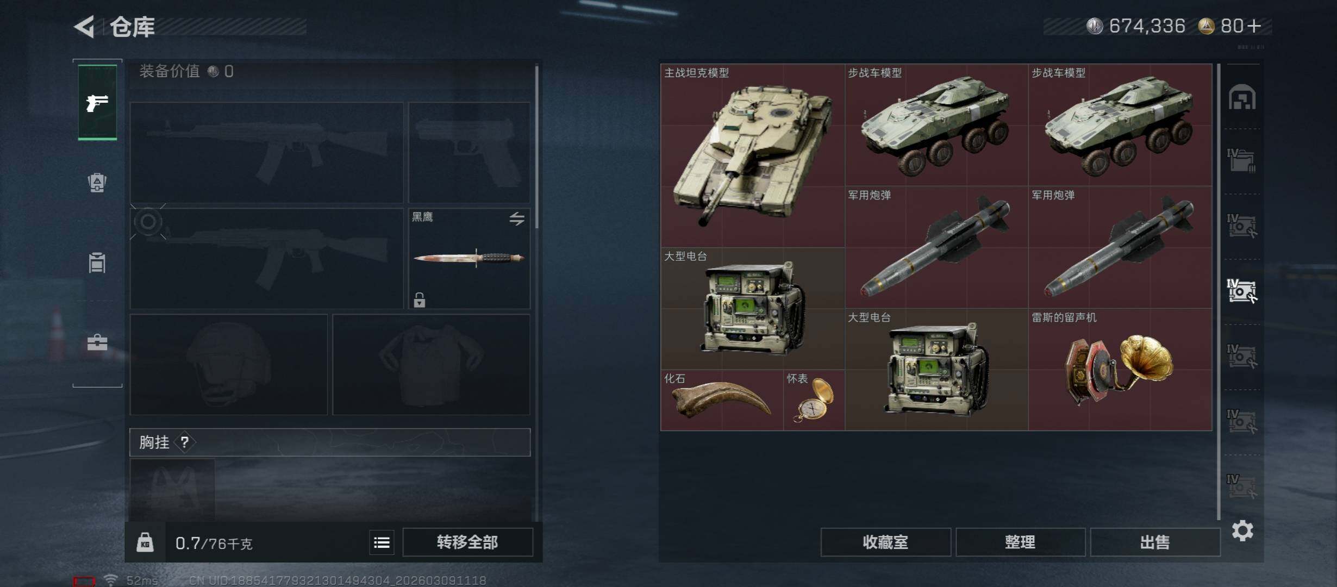
Task: Click 出售 to sell items
Action: click(1155, 542)
